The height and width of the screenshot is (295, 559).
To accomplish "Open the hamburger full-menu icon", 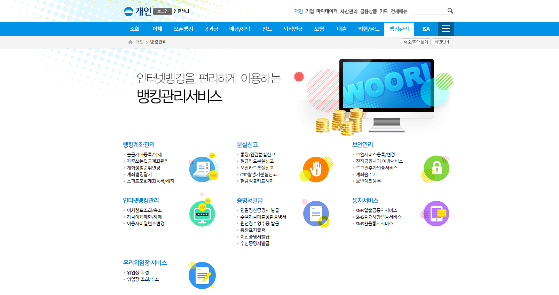I will click(446, 29).
